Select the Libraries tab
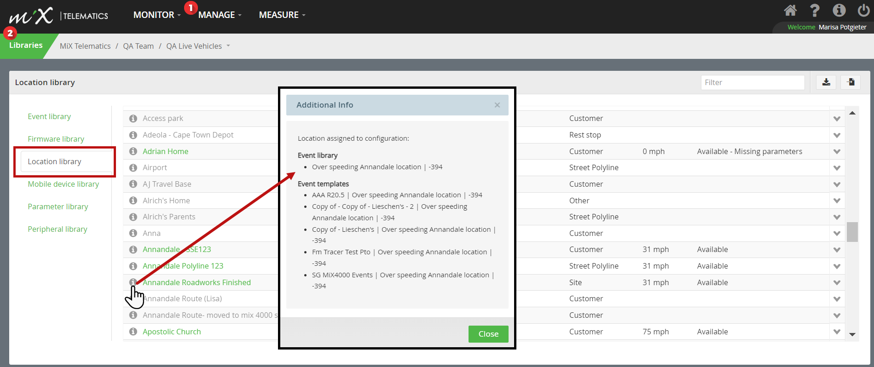 click(26, 45)
